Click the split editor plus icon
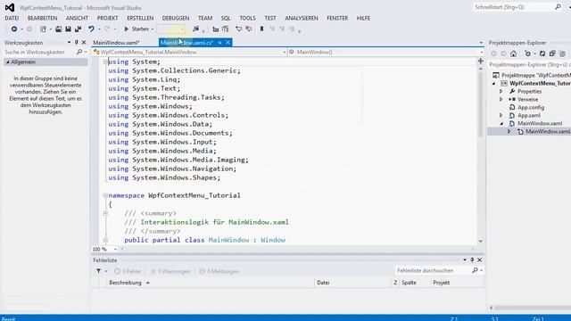This screenshot has width=571, height=321. (x=481, y=61)
